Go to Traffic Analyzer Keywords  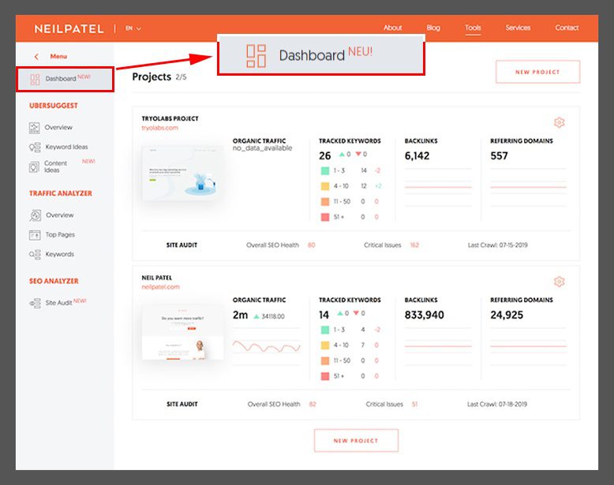pyautogui.click(x=59, y=255)
